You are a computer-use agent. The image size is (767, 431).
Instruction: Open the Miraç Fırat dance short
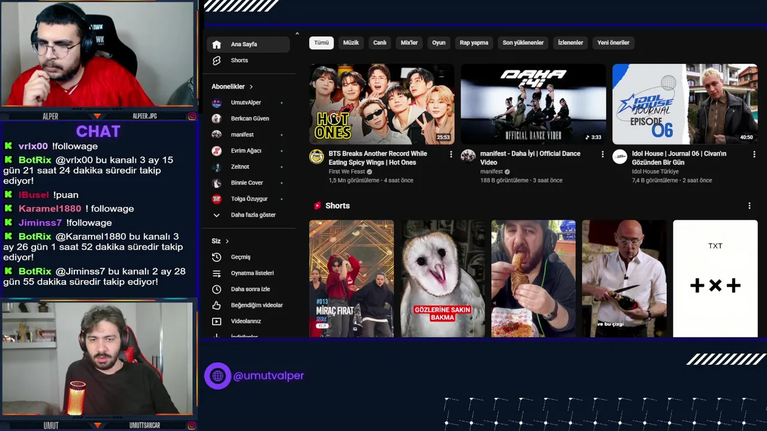(351, 278)
